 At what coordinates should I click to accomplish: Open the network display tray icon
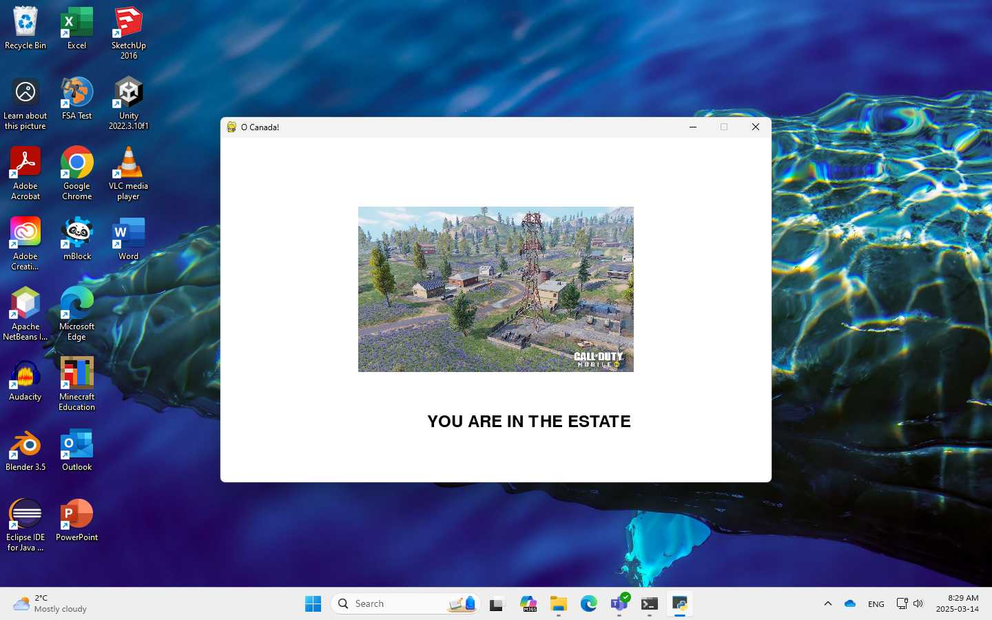point(902,603)
